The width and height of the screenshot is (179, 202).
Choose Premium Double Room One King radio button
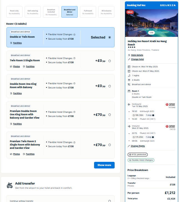[x=110, y=115]
